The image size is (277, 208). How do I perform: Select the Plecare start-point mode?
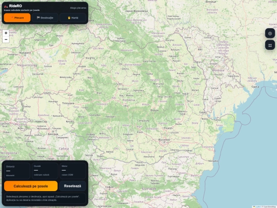click(17, 17)
